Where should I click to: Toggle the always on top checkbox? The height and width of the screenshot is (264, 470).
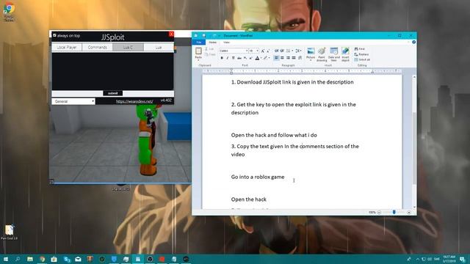click(x=54, y=35)
